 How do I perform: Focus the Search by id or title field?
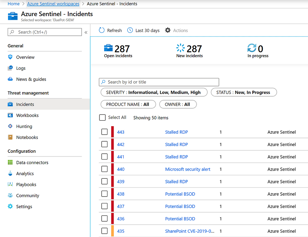point(159,82)
